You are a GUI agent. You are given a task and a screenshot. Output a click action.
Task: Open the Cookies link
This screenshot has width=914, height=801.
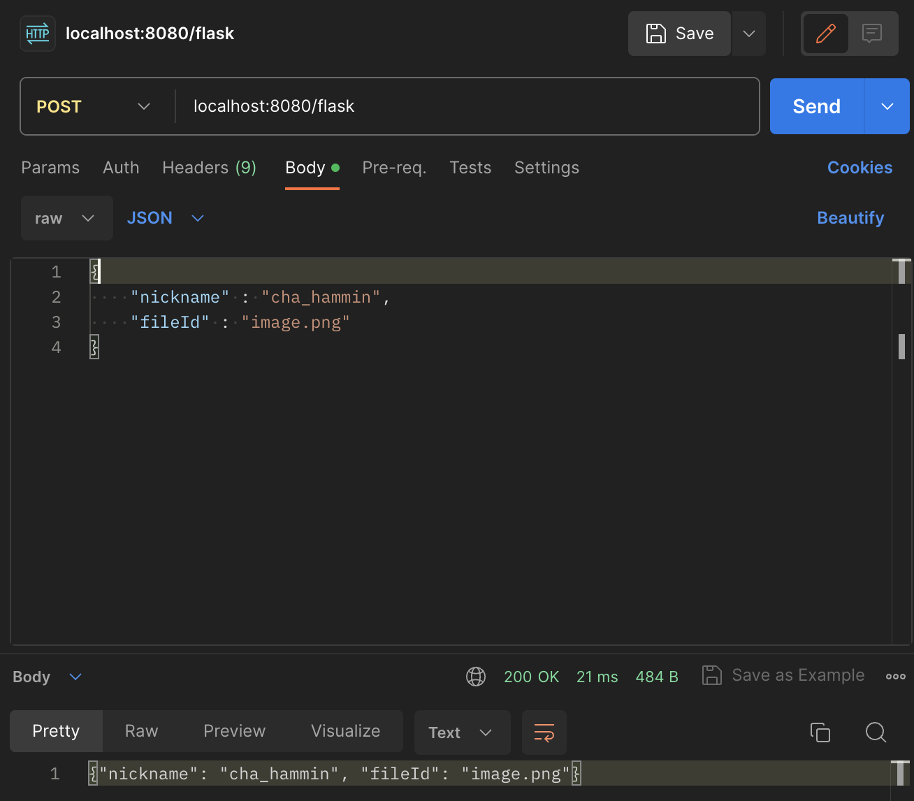tap(859, 168)
